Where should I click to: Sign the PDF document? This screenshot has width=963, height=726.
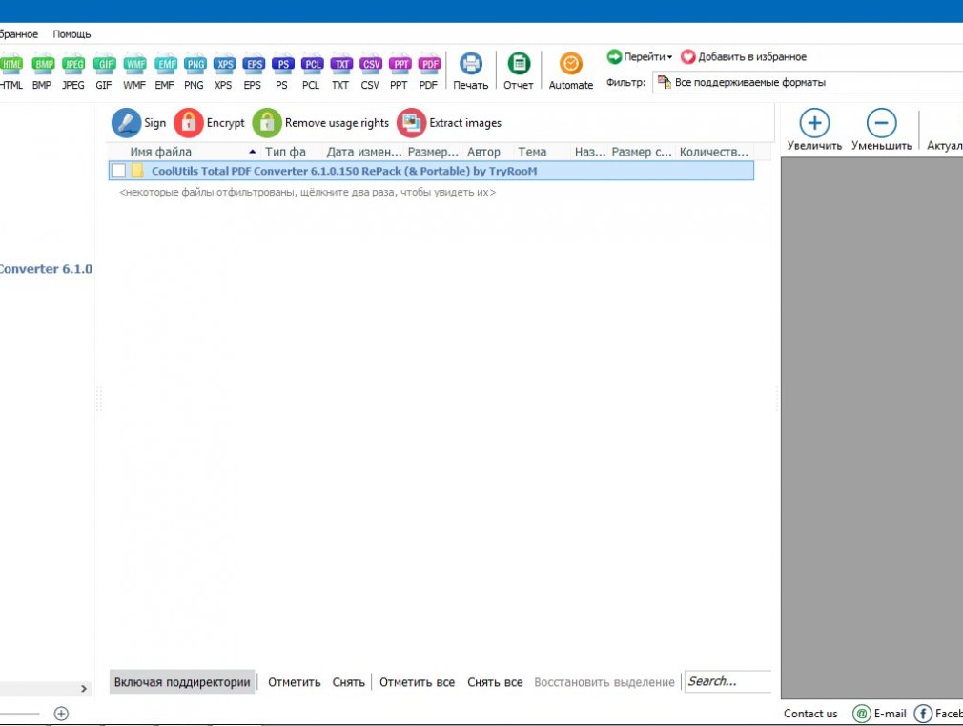tap(139, 123)
